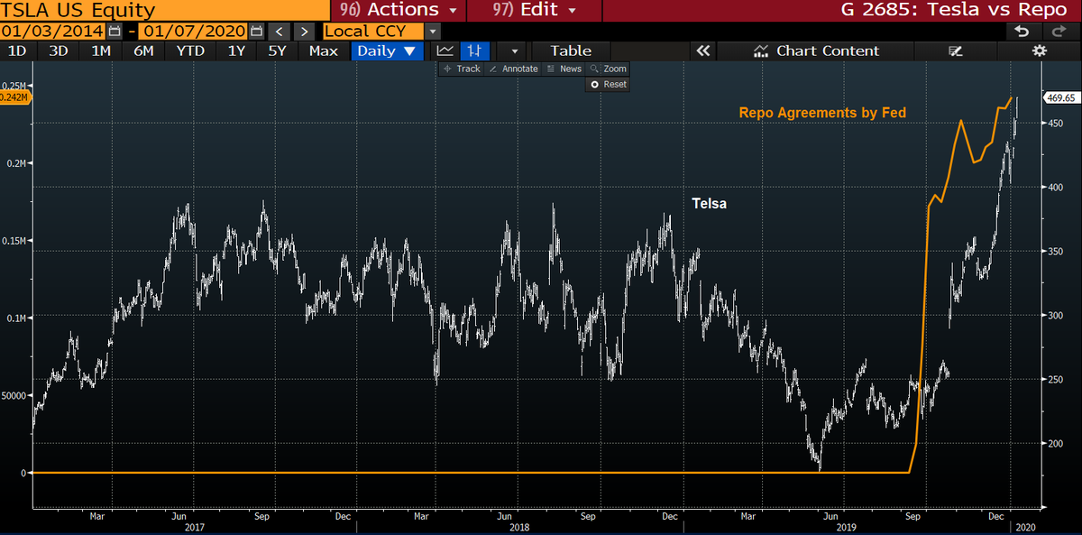Collapse panel with double left chevron
Screen dimensions: 1082x535
[703, 51]
